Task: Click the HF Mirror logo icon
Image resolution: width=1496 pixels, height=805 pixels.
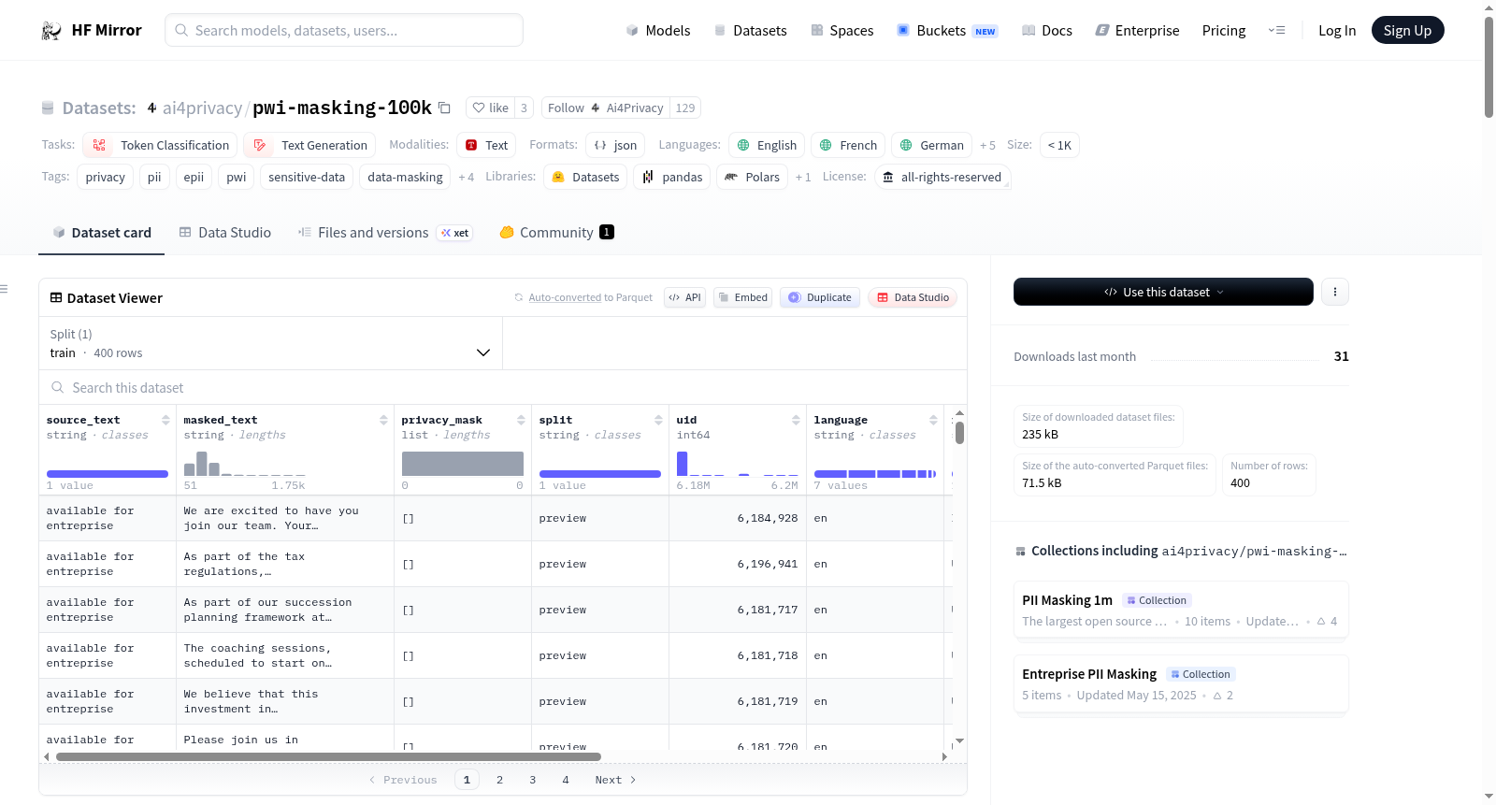Action: (x=51, y=31)
